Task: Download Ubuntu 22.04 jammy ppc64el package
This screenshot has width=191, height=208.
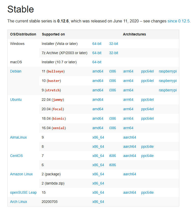Action: [x=147, y=100]
